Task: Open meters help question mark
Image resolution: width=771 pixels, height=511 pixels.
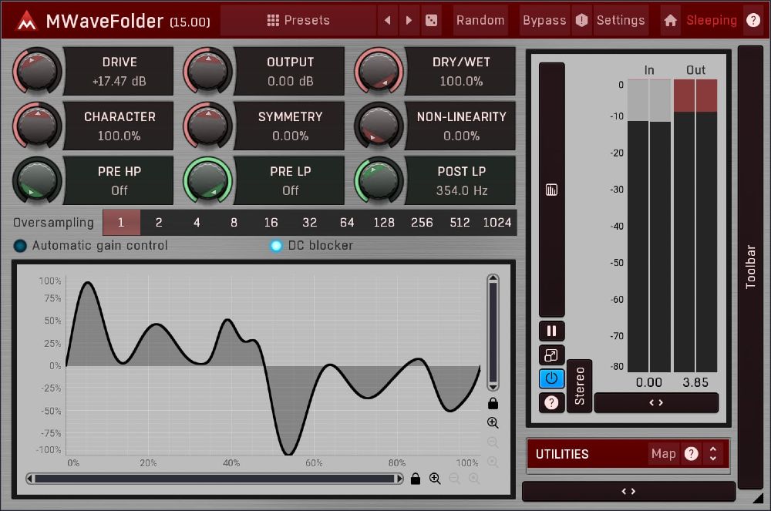Action: click(x=552, y=403)
